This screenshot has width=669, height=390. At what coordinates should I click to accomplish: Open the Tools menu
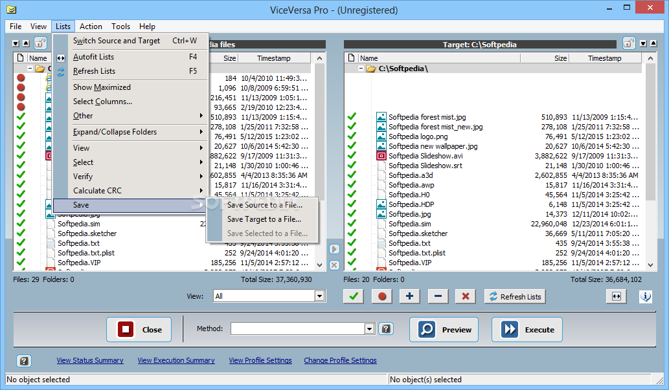pyautogui.click(x=120, y=27)
